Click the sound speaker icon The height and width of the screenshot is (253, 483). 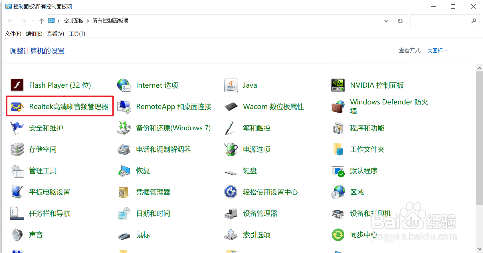(17, 235)
